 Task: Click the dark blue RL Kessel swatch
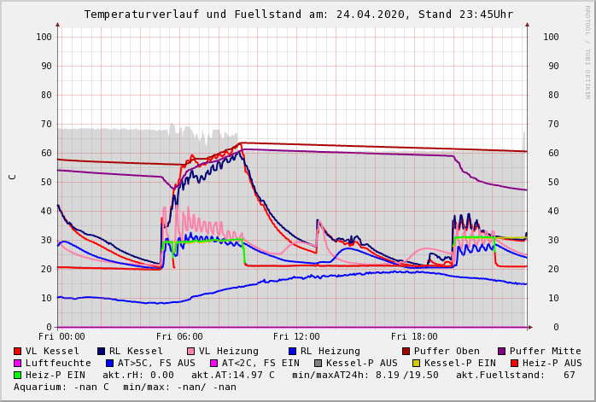point(102,351)
